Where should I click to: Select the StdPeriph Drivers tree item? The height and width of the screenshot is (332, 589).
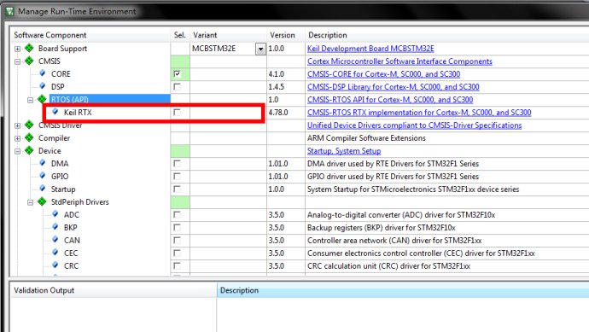79,202
